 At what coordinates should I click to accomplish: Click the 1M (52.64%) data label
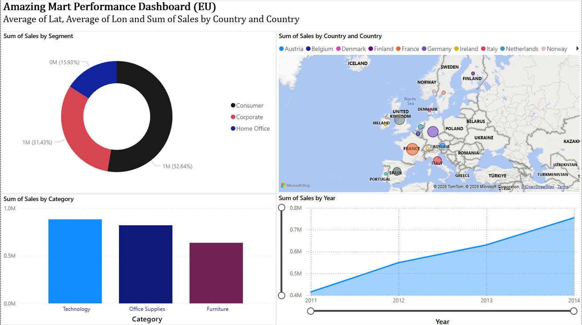pyautogui.click(x=177, y=166)
